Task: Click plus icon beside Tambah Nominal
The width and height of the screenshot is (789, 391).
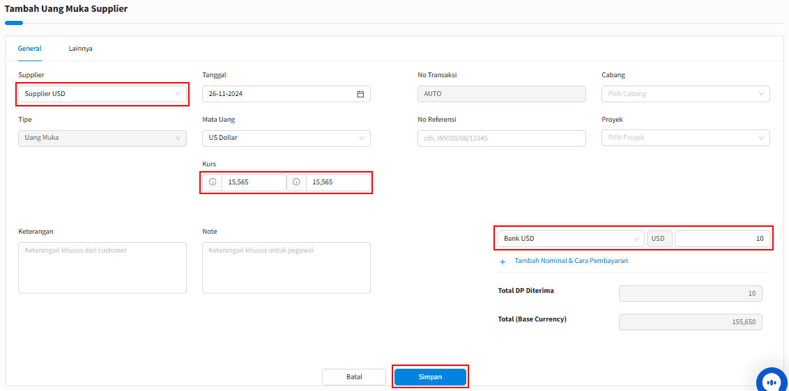Action: pos(502,262)
